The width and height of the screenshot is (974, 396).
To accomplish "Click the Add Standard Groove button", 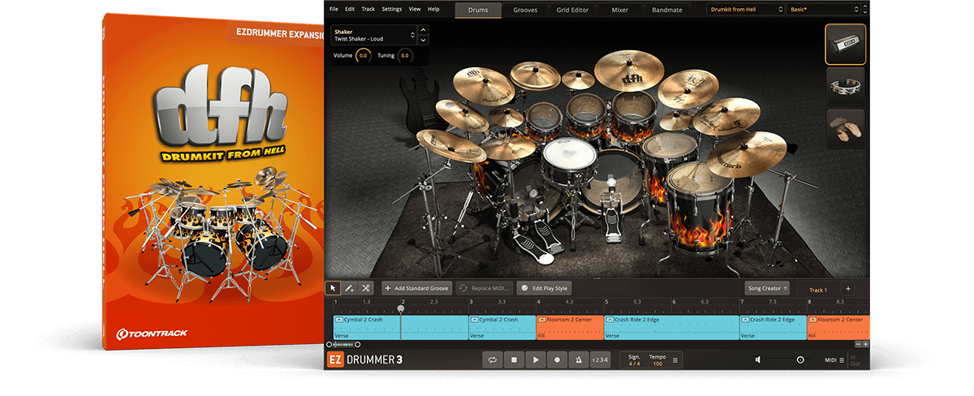I will [x=416, y=288].
